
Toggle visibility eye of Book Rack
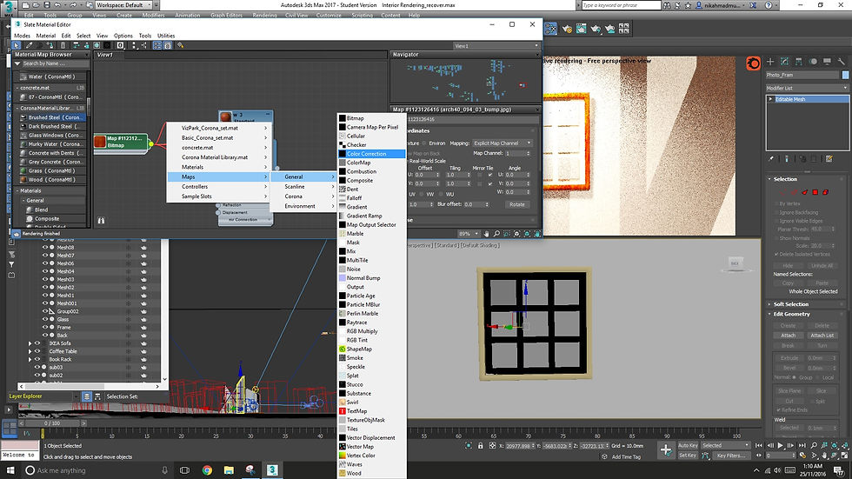37,359
